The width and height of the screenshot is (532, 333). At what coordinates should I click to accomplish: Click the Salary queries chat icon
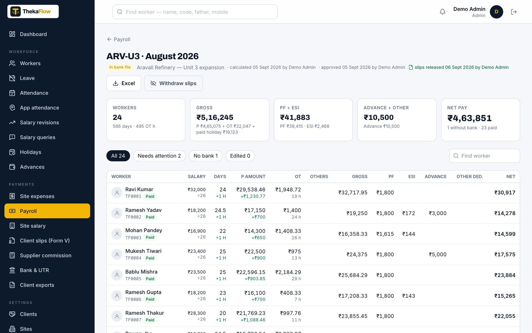[x=12, y=137]
